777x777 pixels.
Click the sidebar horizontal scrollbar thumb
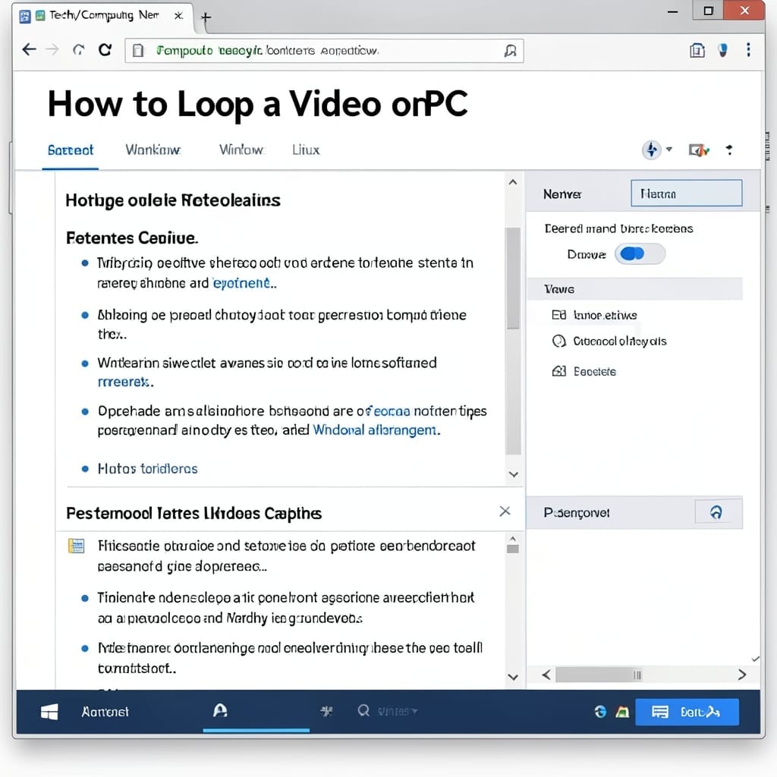point(599,675)
